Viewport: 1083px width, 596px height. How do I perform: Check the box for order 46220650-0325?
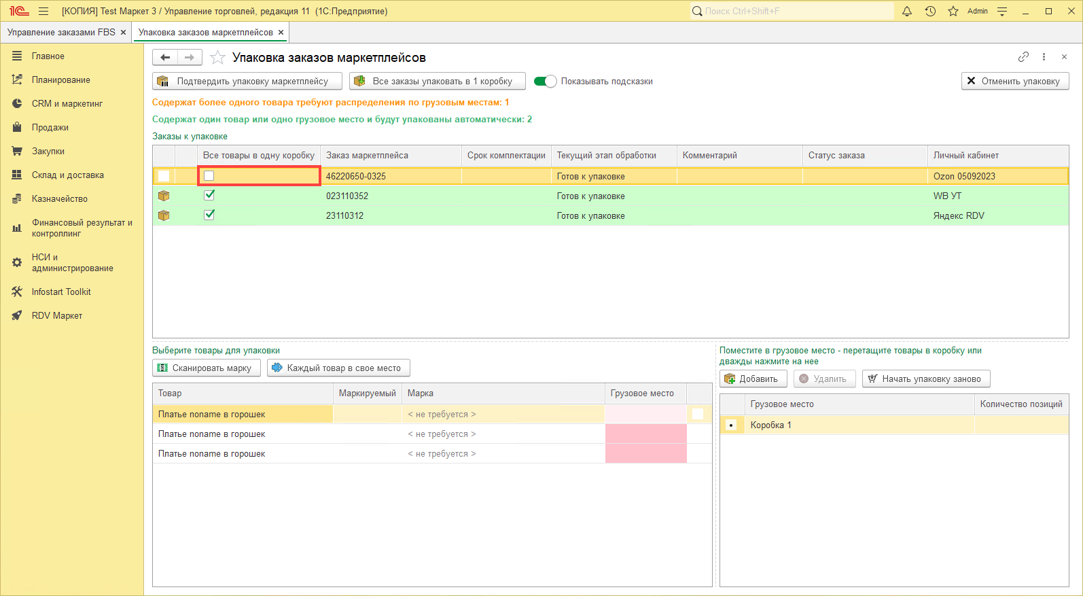209,176
